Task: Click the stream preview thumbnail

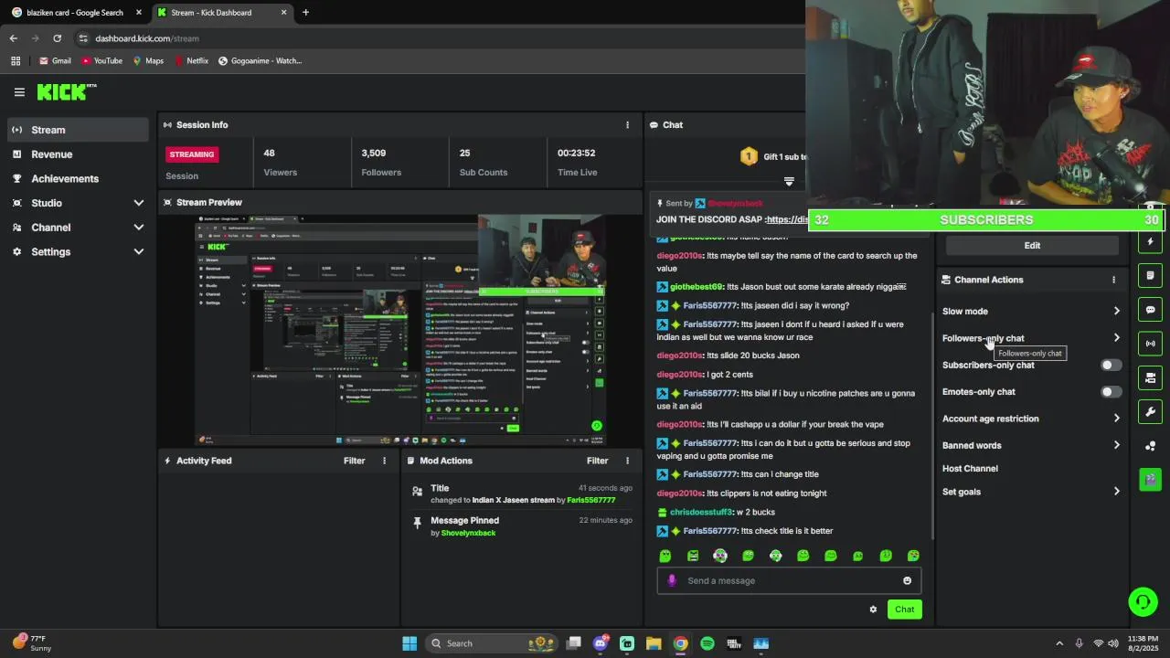Action: (400, 331)
